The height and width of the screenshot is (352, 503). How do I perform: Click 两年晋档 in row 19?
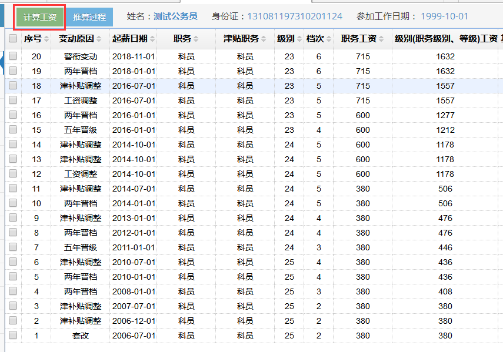point(81,71)
